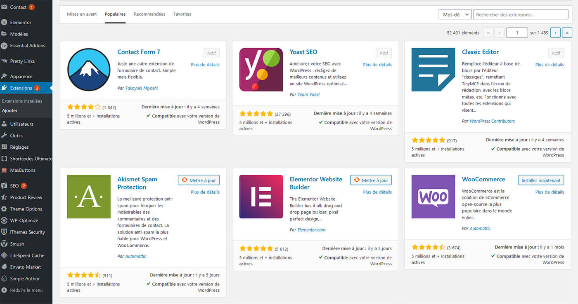
Task: Open author link Elementor.com
Action: coord(311,230)
